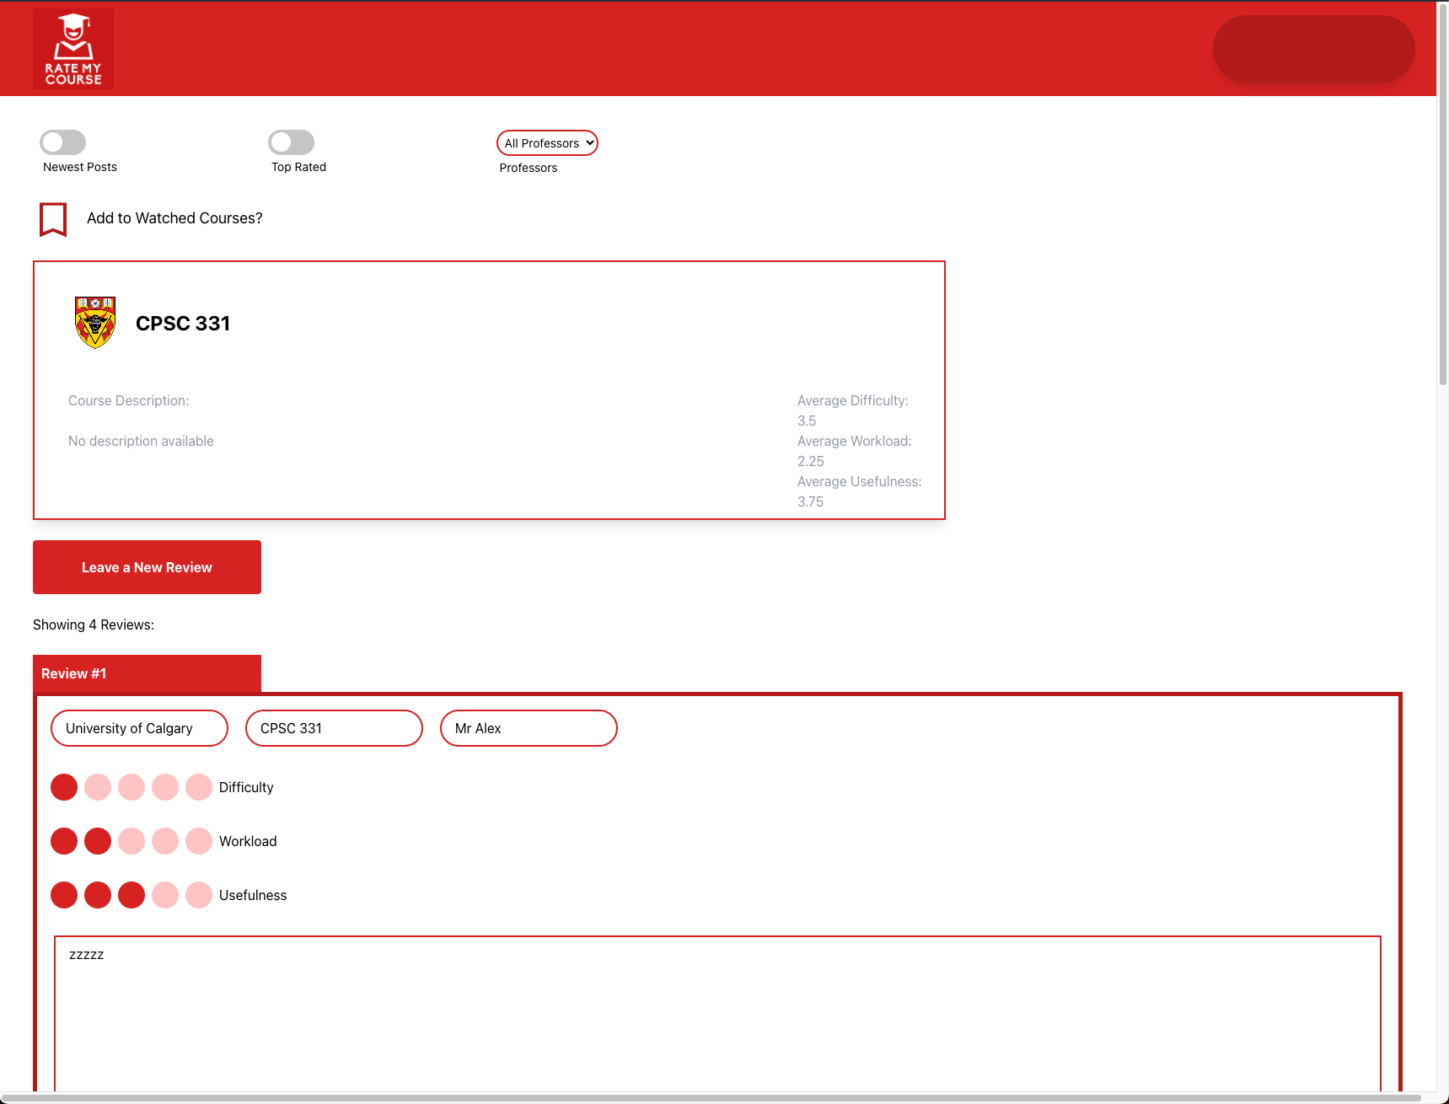Click the bookmark icon for watched courses
This screenshot has height=1104, width=1449.
click(53, 219)
